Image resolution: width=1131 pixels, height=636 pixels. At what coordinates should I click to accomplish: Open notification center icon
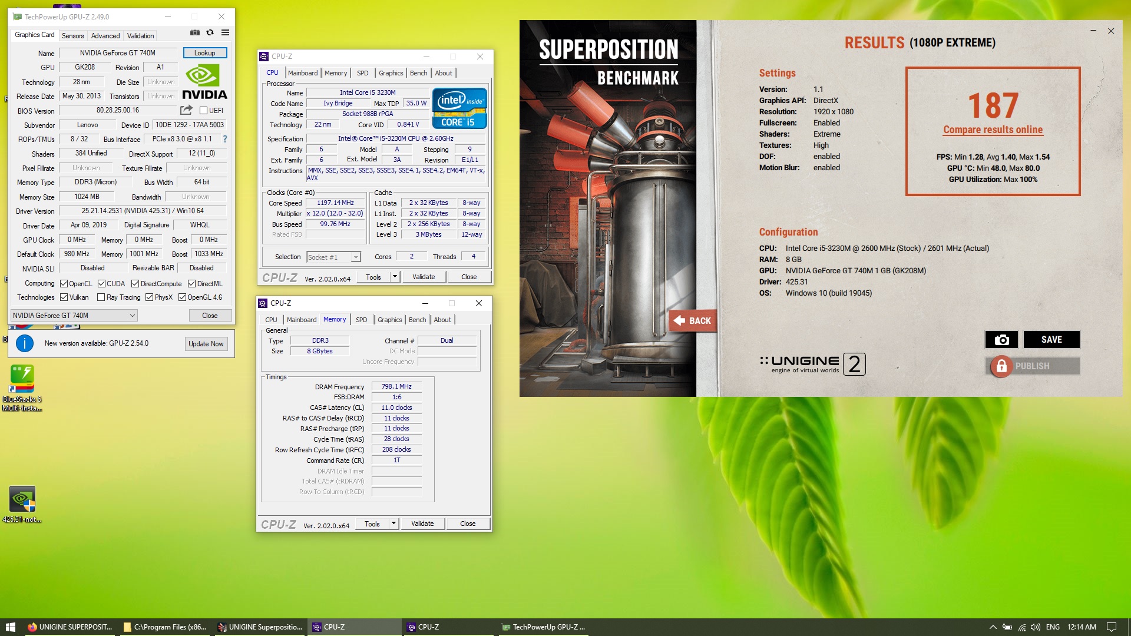1112,627
